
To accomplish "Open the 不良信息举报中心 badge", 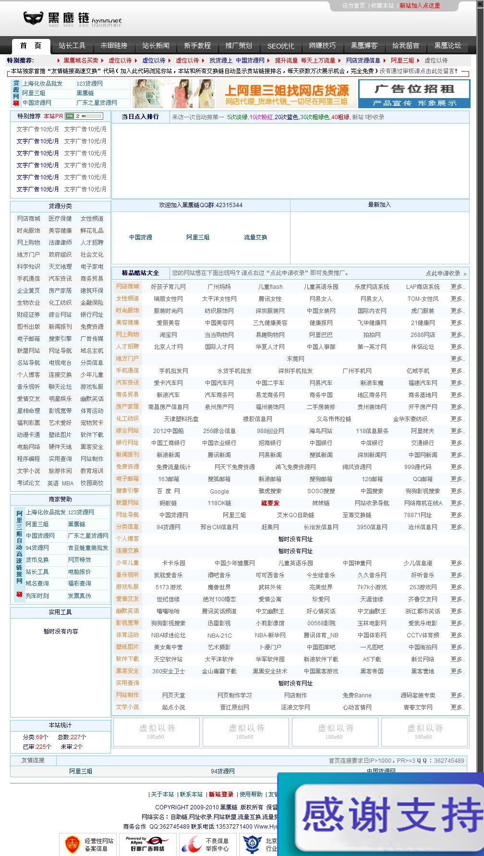I will pos(207,844).
